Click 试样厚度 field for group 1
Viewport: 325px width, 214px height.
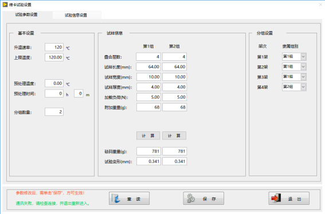(x=148, y=87)
